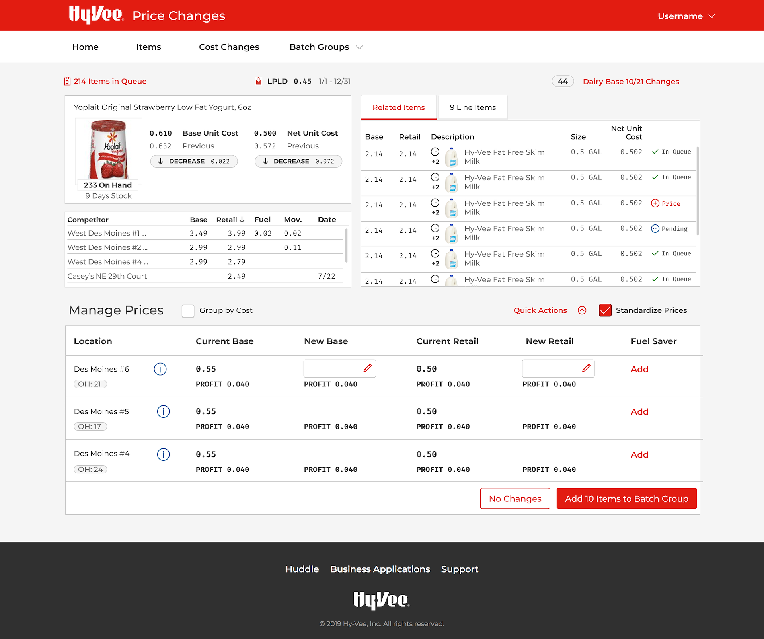Select West Des Moines #2 competitor row

click(205, 247)
